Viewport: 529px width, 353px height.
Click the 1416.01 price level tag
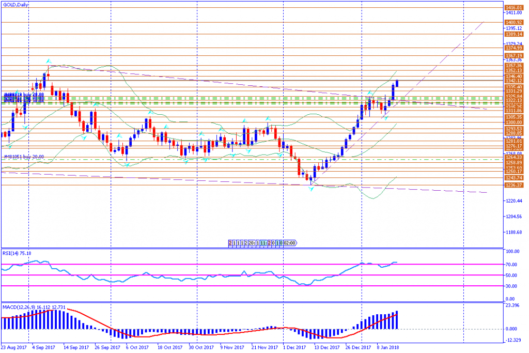514,8
